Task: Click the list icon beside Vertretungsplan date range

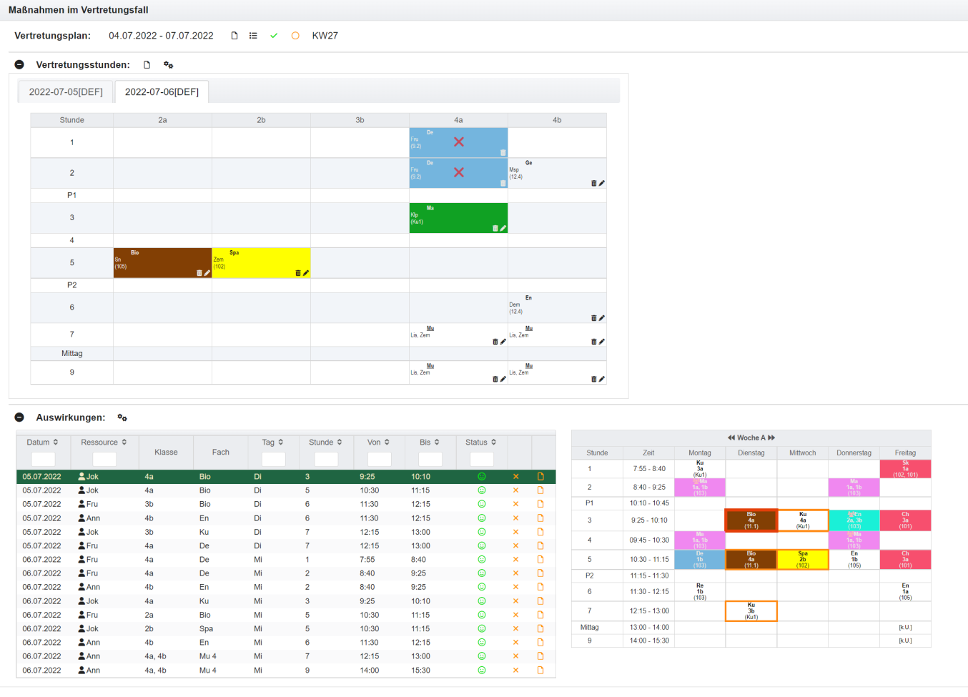Action: (253, 36)
